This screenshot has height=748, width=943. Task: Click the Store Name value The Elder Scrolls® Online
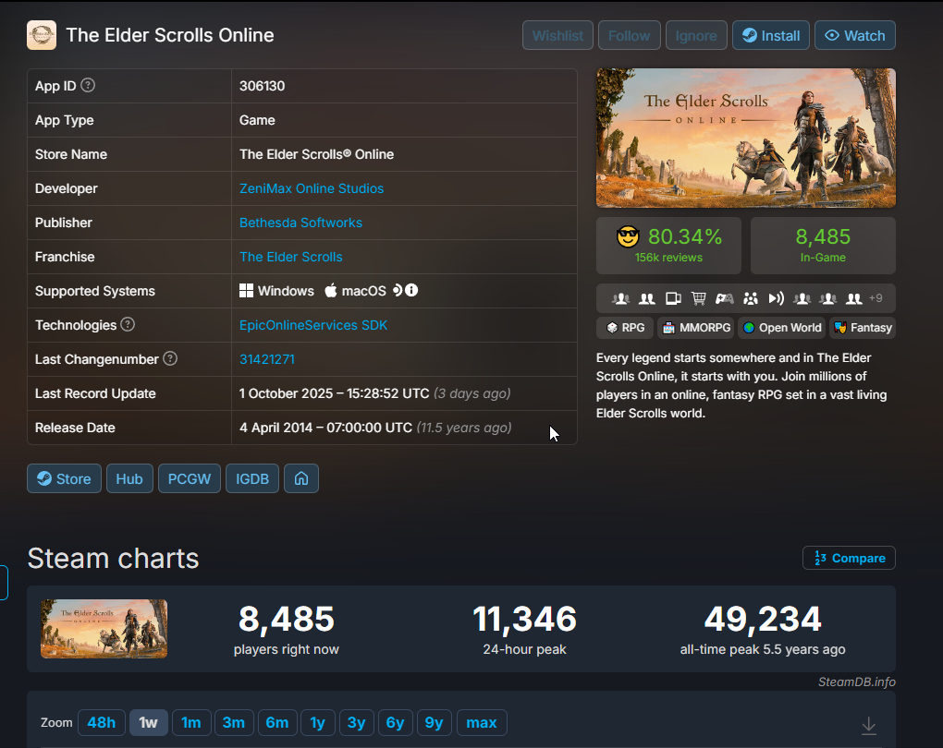[x=316, y=154]
